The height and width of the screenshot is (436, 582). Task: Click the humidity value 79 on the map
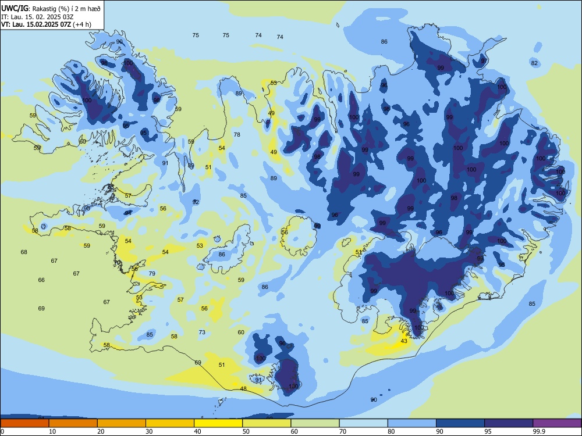pos(152,274)
